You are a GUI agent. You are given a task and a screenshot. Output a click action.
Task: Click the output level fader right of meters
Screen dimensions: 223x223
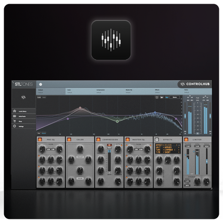coord(210,116)
